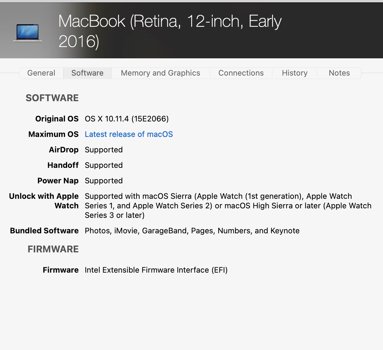Show the History tab
Viewport: 383px width, 350px height.
[295, 73]
